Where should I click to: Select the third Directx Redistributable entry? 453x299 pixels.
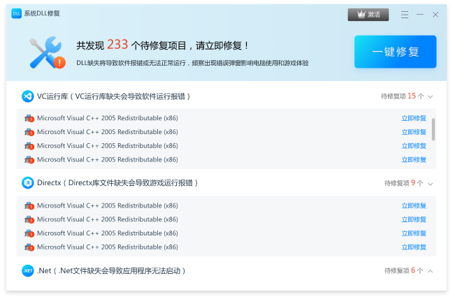pyautogui.click(x=107, y=233)
